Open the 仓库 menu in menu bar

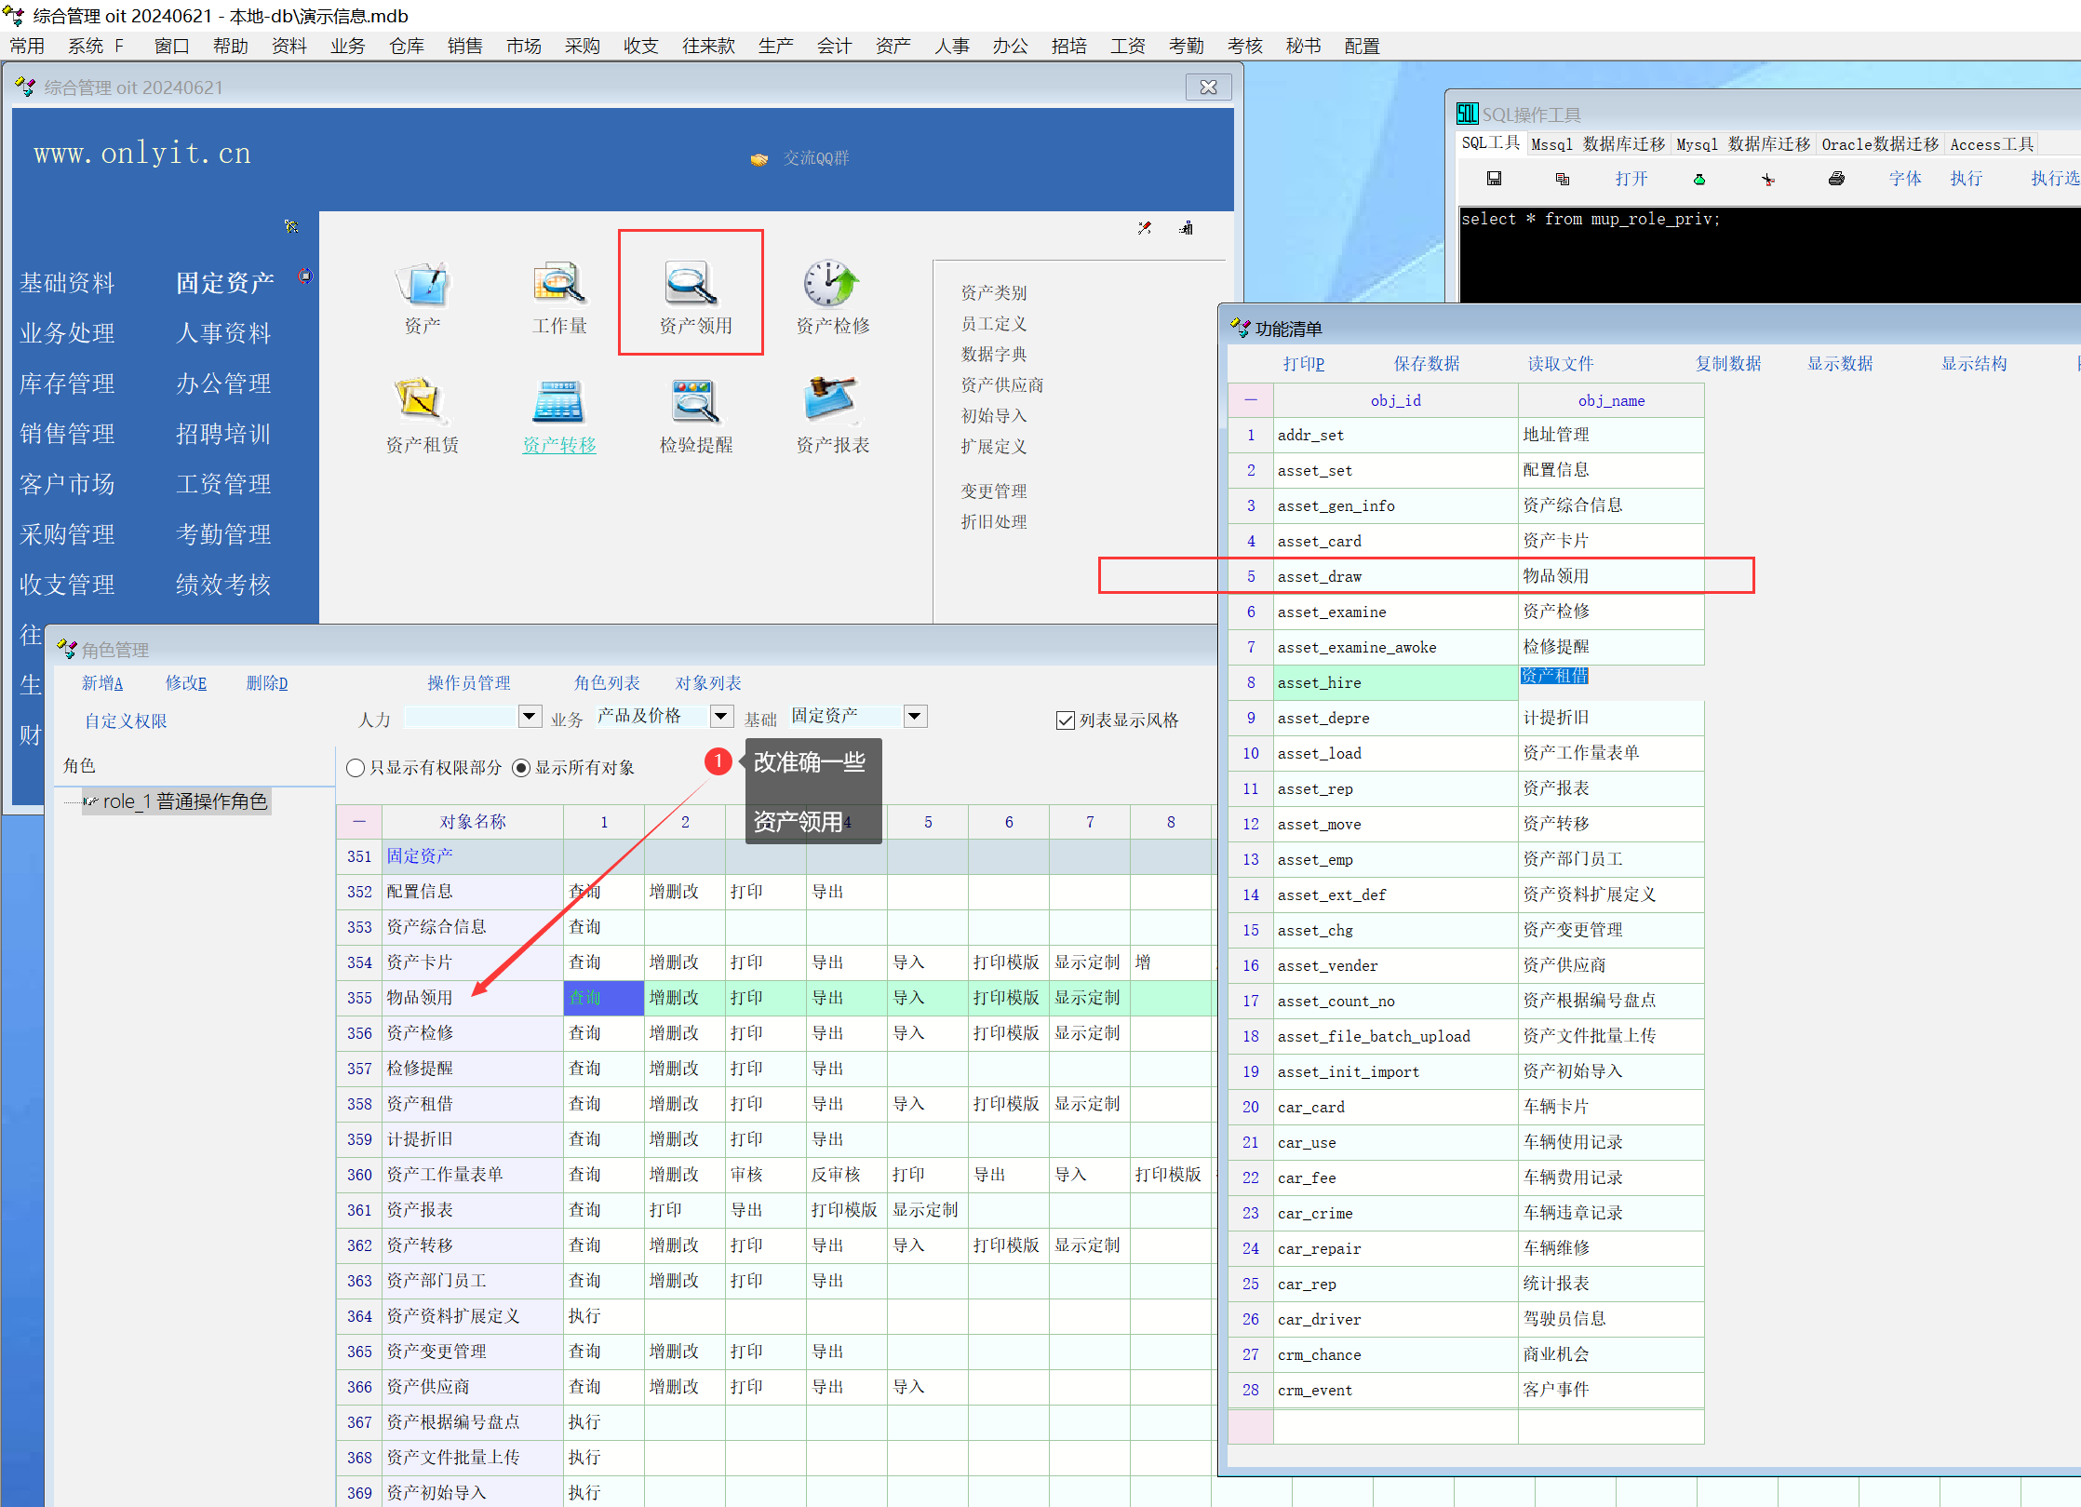click(x=406, y=46)
